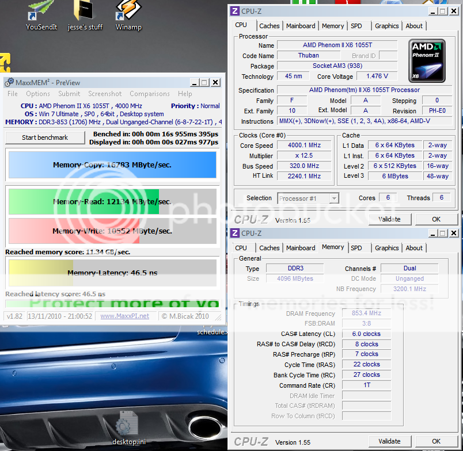Click the 45 nm technology value
This screenshot has width=463, height=451.
click(294, 76)
